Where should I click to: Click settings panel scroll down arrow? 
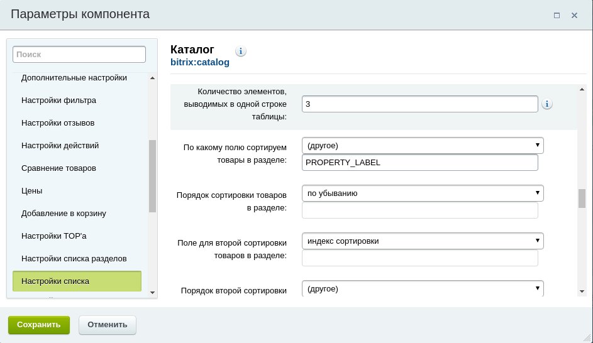[582, 291]
